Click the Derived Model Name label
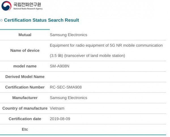Screen dimensions: 170x137 [x=25, y=77]
